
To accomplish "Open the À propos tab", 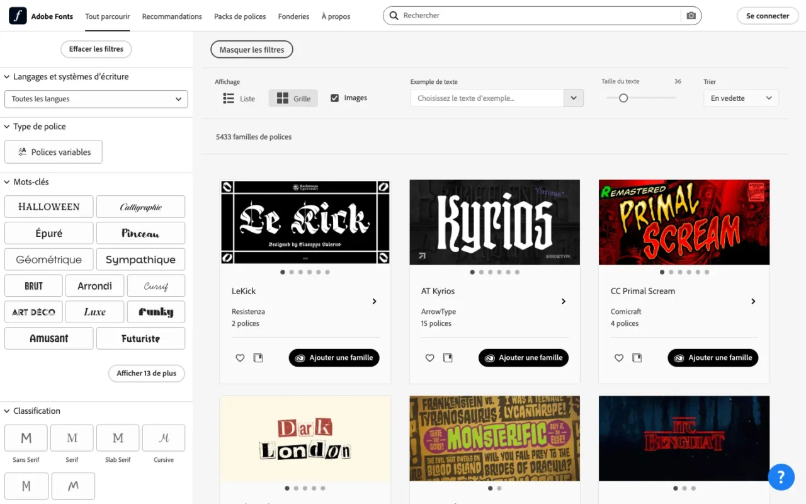I will (x=336, y=16).
